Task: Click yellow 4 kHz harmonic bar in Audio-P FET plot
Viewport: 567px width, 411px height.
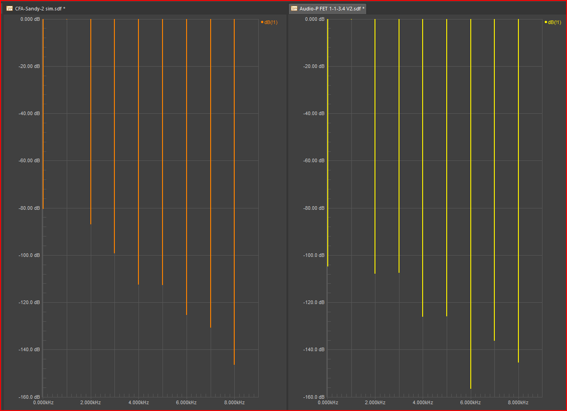Action: [423, 168]
